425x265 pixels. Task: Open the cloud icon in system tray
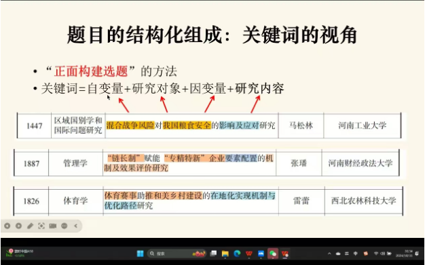[x=338, y=253]
